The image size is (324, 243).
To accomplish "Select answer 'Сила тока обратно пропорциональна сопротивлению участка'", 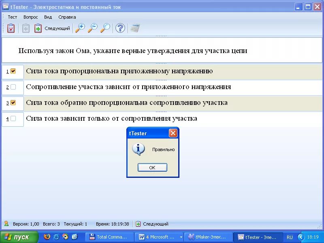I will (127, 103).
